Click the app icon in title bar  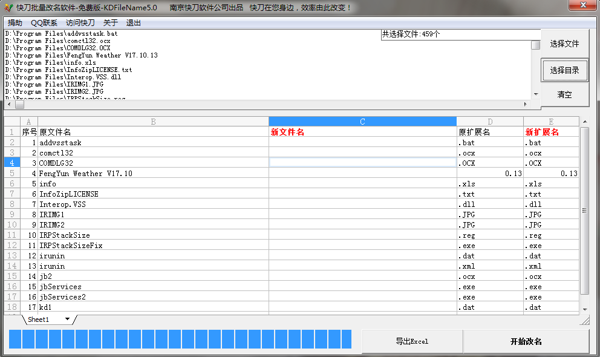(8, 8)
